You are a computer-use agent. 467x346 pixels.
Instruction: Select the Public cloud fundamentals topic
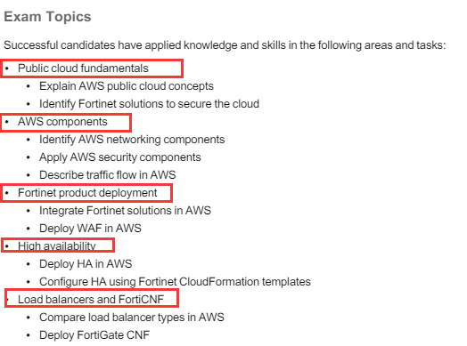tap(83, 68)
